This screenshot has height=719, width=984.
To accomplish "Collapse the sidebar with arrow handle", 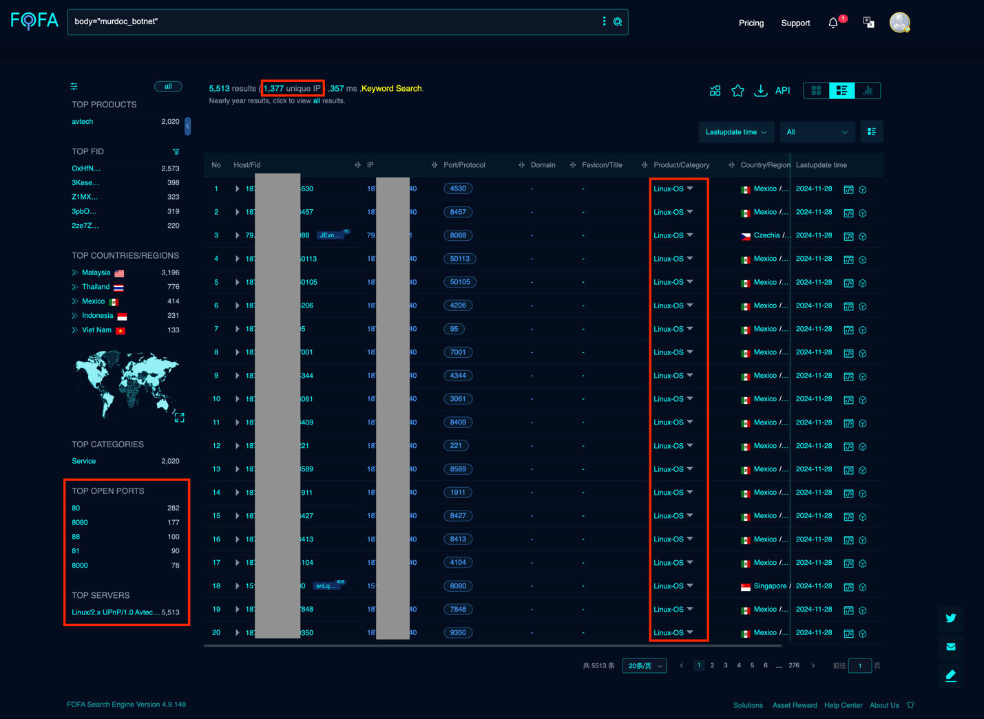I will click(x=187, y=126).
